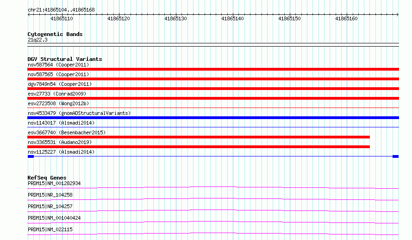Open variant nsv587565 (Cooper2011) label
Screen dimensions: 412x240
click(x=58, y=74)
